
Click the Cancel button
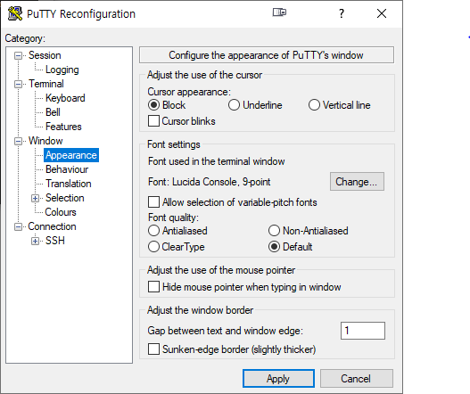click(357, 379)
